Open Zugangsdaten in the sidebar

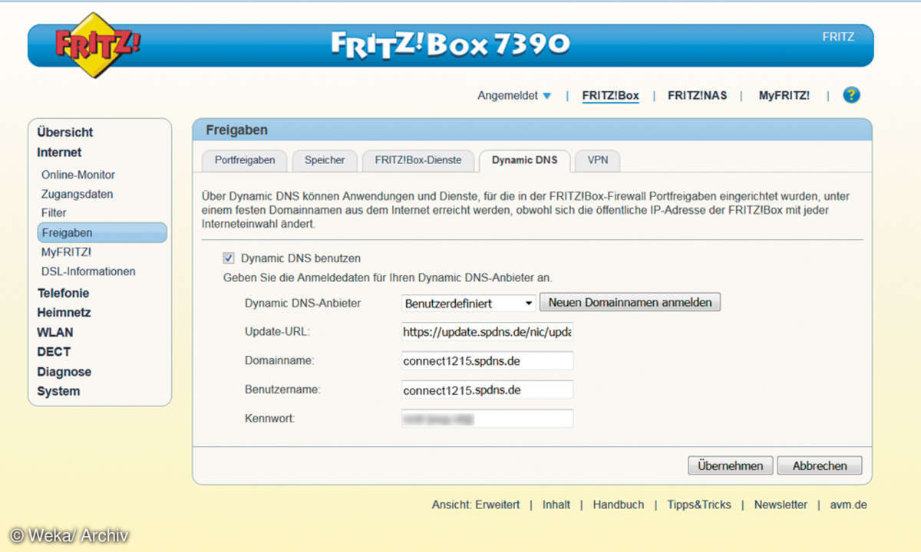pos(77,194)
